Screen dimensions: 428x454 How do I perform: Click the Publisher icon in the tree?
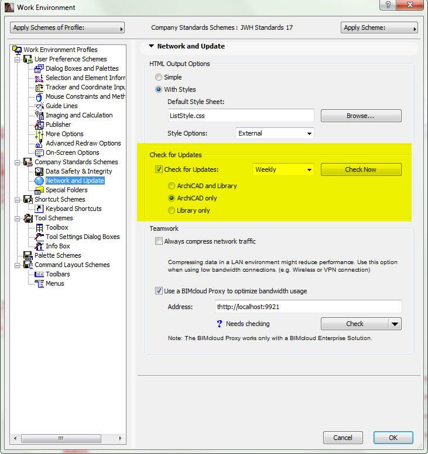[x=39, y=124]
